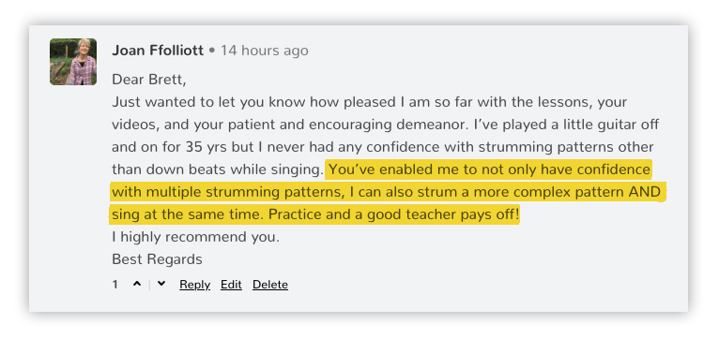Click the 'Dear Brett,' greeting line

click(x=149, y=80)
